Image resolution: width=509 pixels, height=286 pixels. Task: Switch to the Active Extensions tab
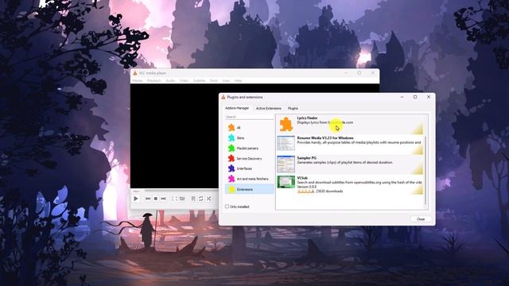pyautogui.click(x=269, y=108)
